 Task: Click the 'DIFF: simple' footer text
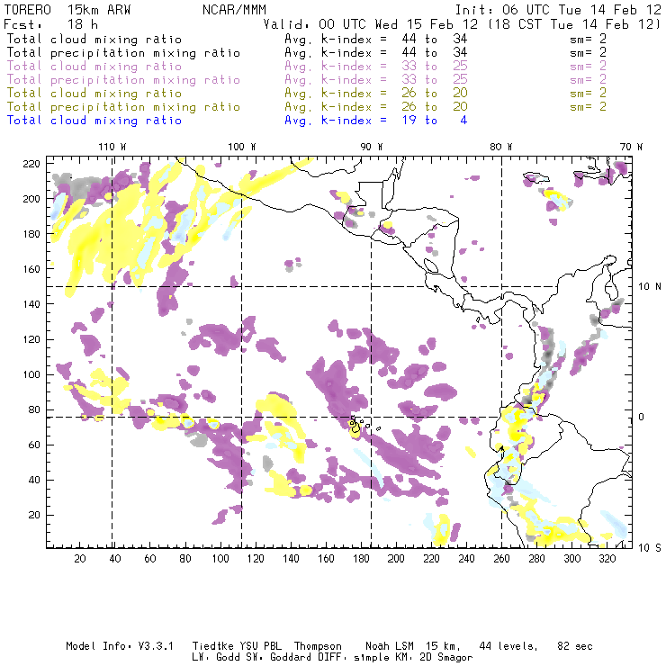tap(355, 658)
